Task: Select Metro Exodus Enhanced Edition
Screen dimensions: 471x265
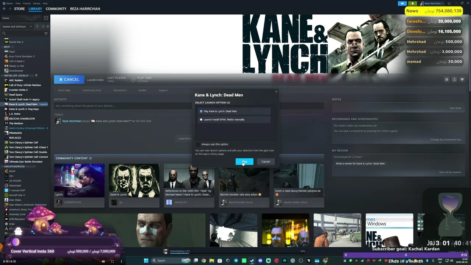Action: 26,128
